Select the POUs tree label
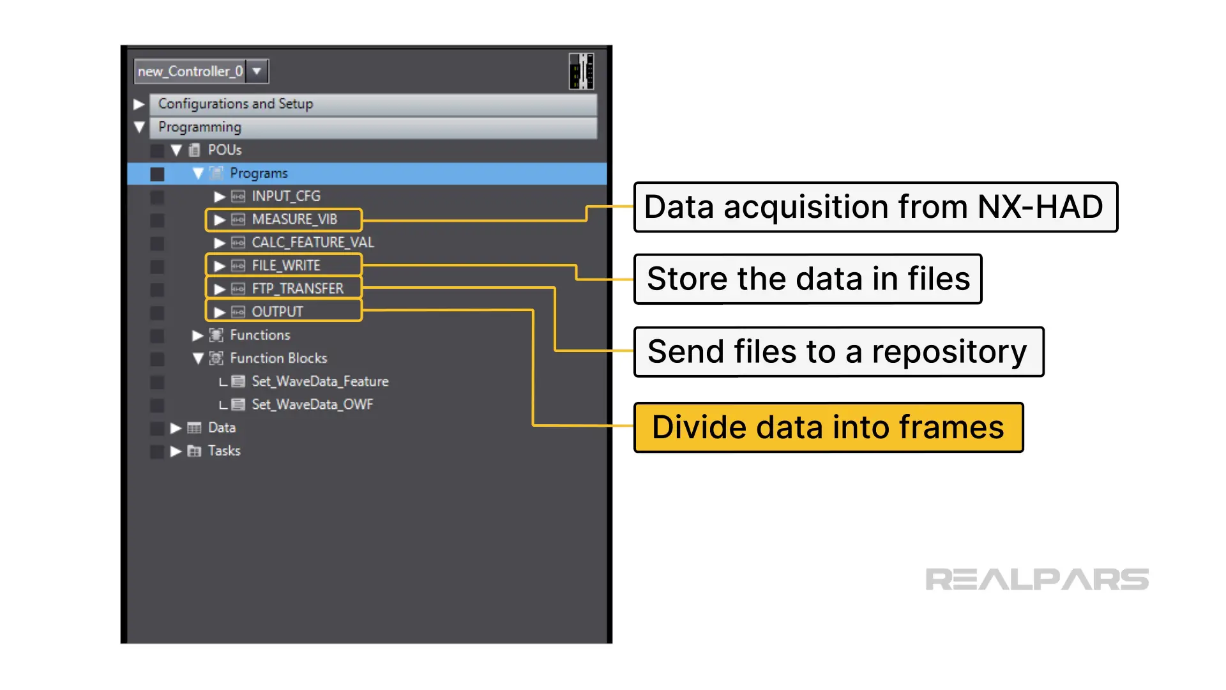The height and width of the screenshot is (690, 1226). [225, 150]
